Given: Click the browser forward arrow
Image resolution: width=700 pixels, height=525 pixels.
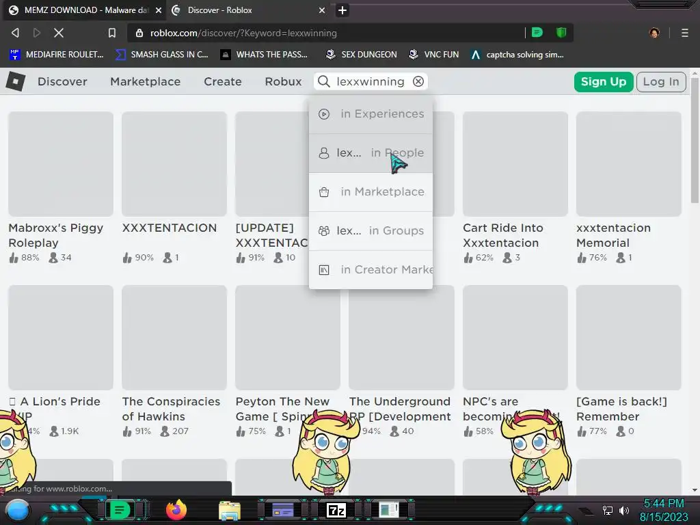Looking at the screenshot, I should click(x=37, y=33).
